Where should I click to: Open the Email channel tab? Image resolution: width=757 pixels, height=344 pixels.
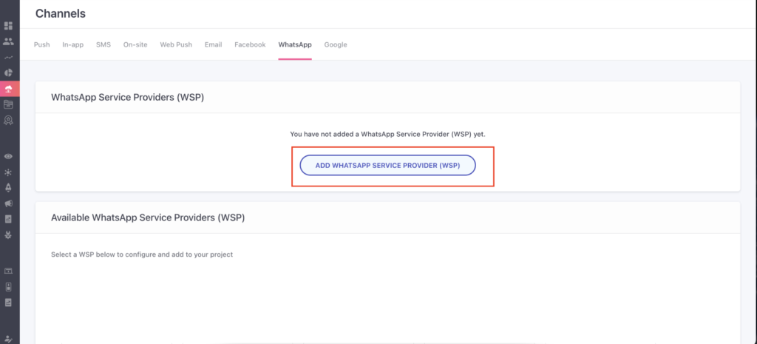tap(214, 44)
